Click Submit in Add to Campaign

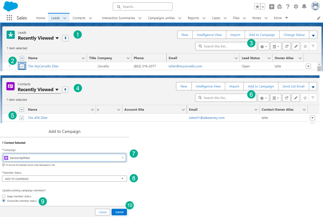(119, 212)
